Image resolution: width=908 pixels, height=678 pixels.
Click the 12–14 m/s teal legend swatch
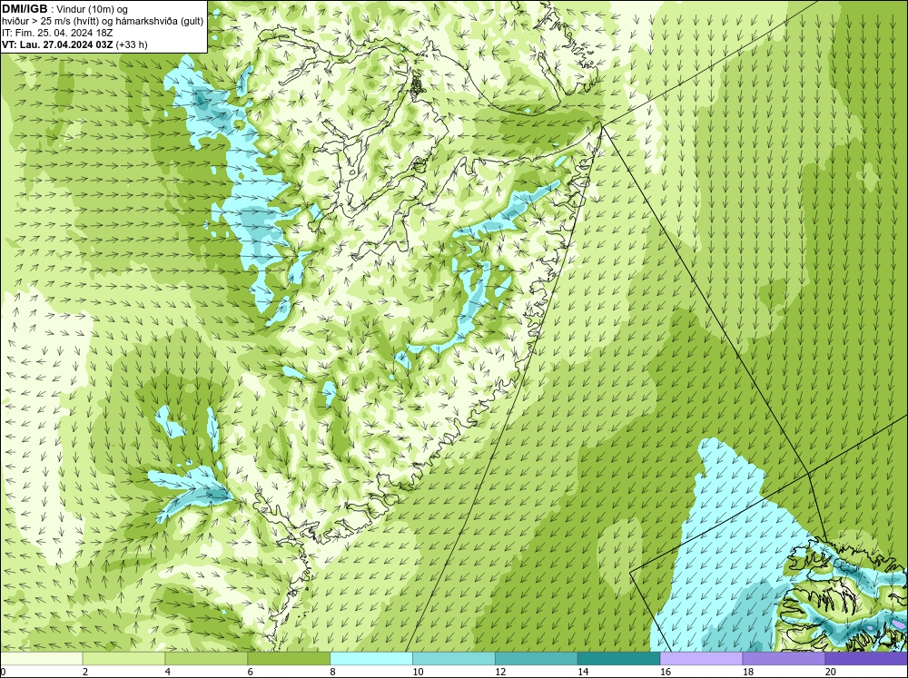tap(537, 659)
